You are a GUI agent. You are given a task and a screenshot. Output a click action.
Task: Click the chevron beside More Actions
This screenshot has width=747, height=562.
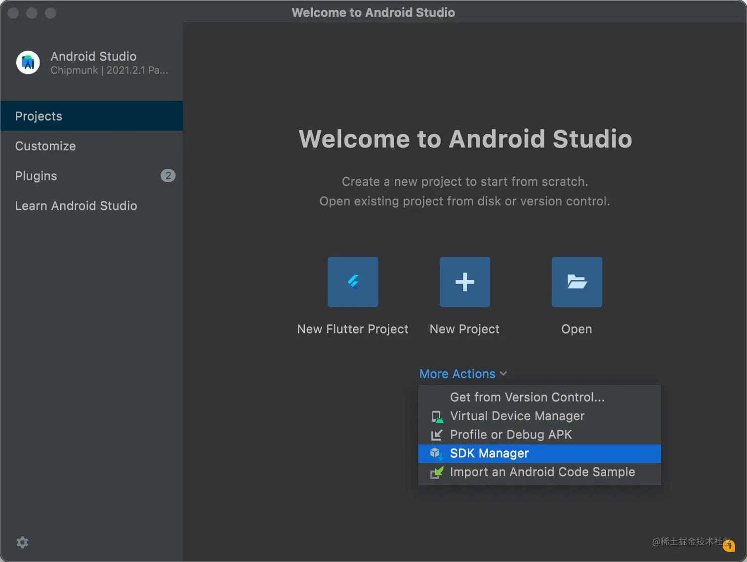pyautogui.click(x=503, y=374)
